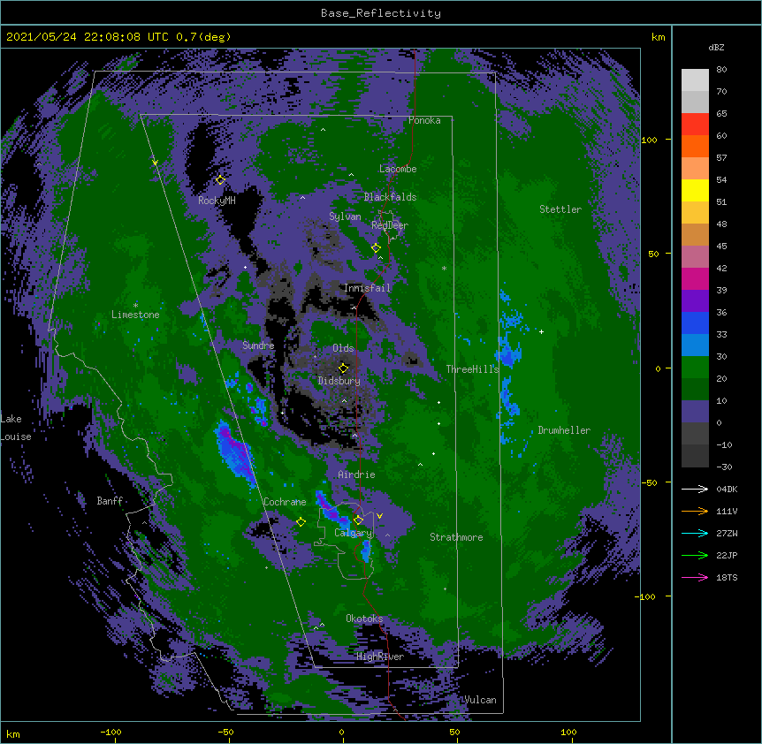Screen dimensions: 762x744
Task: Pick the red swatch between 65 and 60 dBZ
Action: (x=695, y=125)
